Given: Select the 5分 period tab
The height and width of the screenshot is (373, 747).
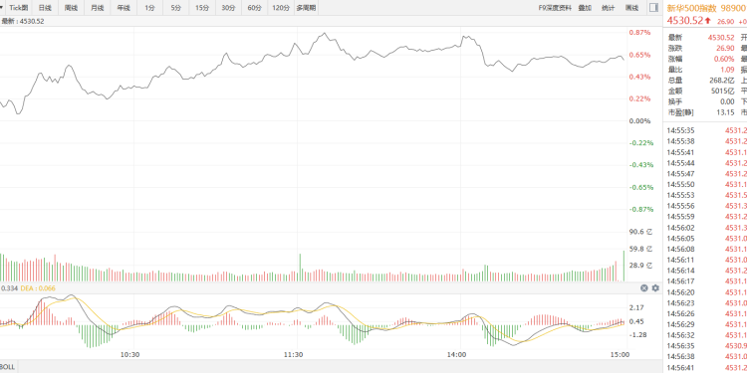Looking at the screenshot, I should [175, 8].
